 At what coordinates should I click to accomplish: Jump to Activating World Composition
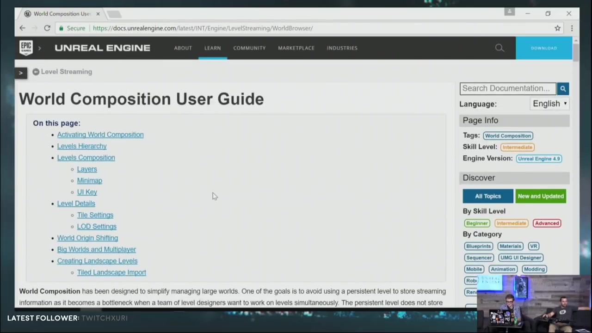coord(100,135)
